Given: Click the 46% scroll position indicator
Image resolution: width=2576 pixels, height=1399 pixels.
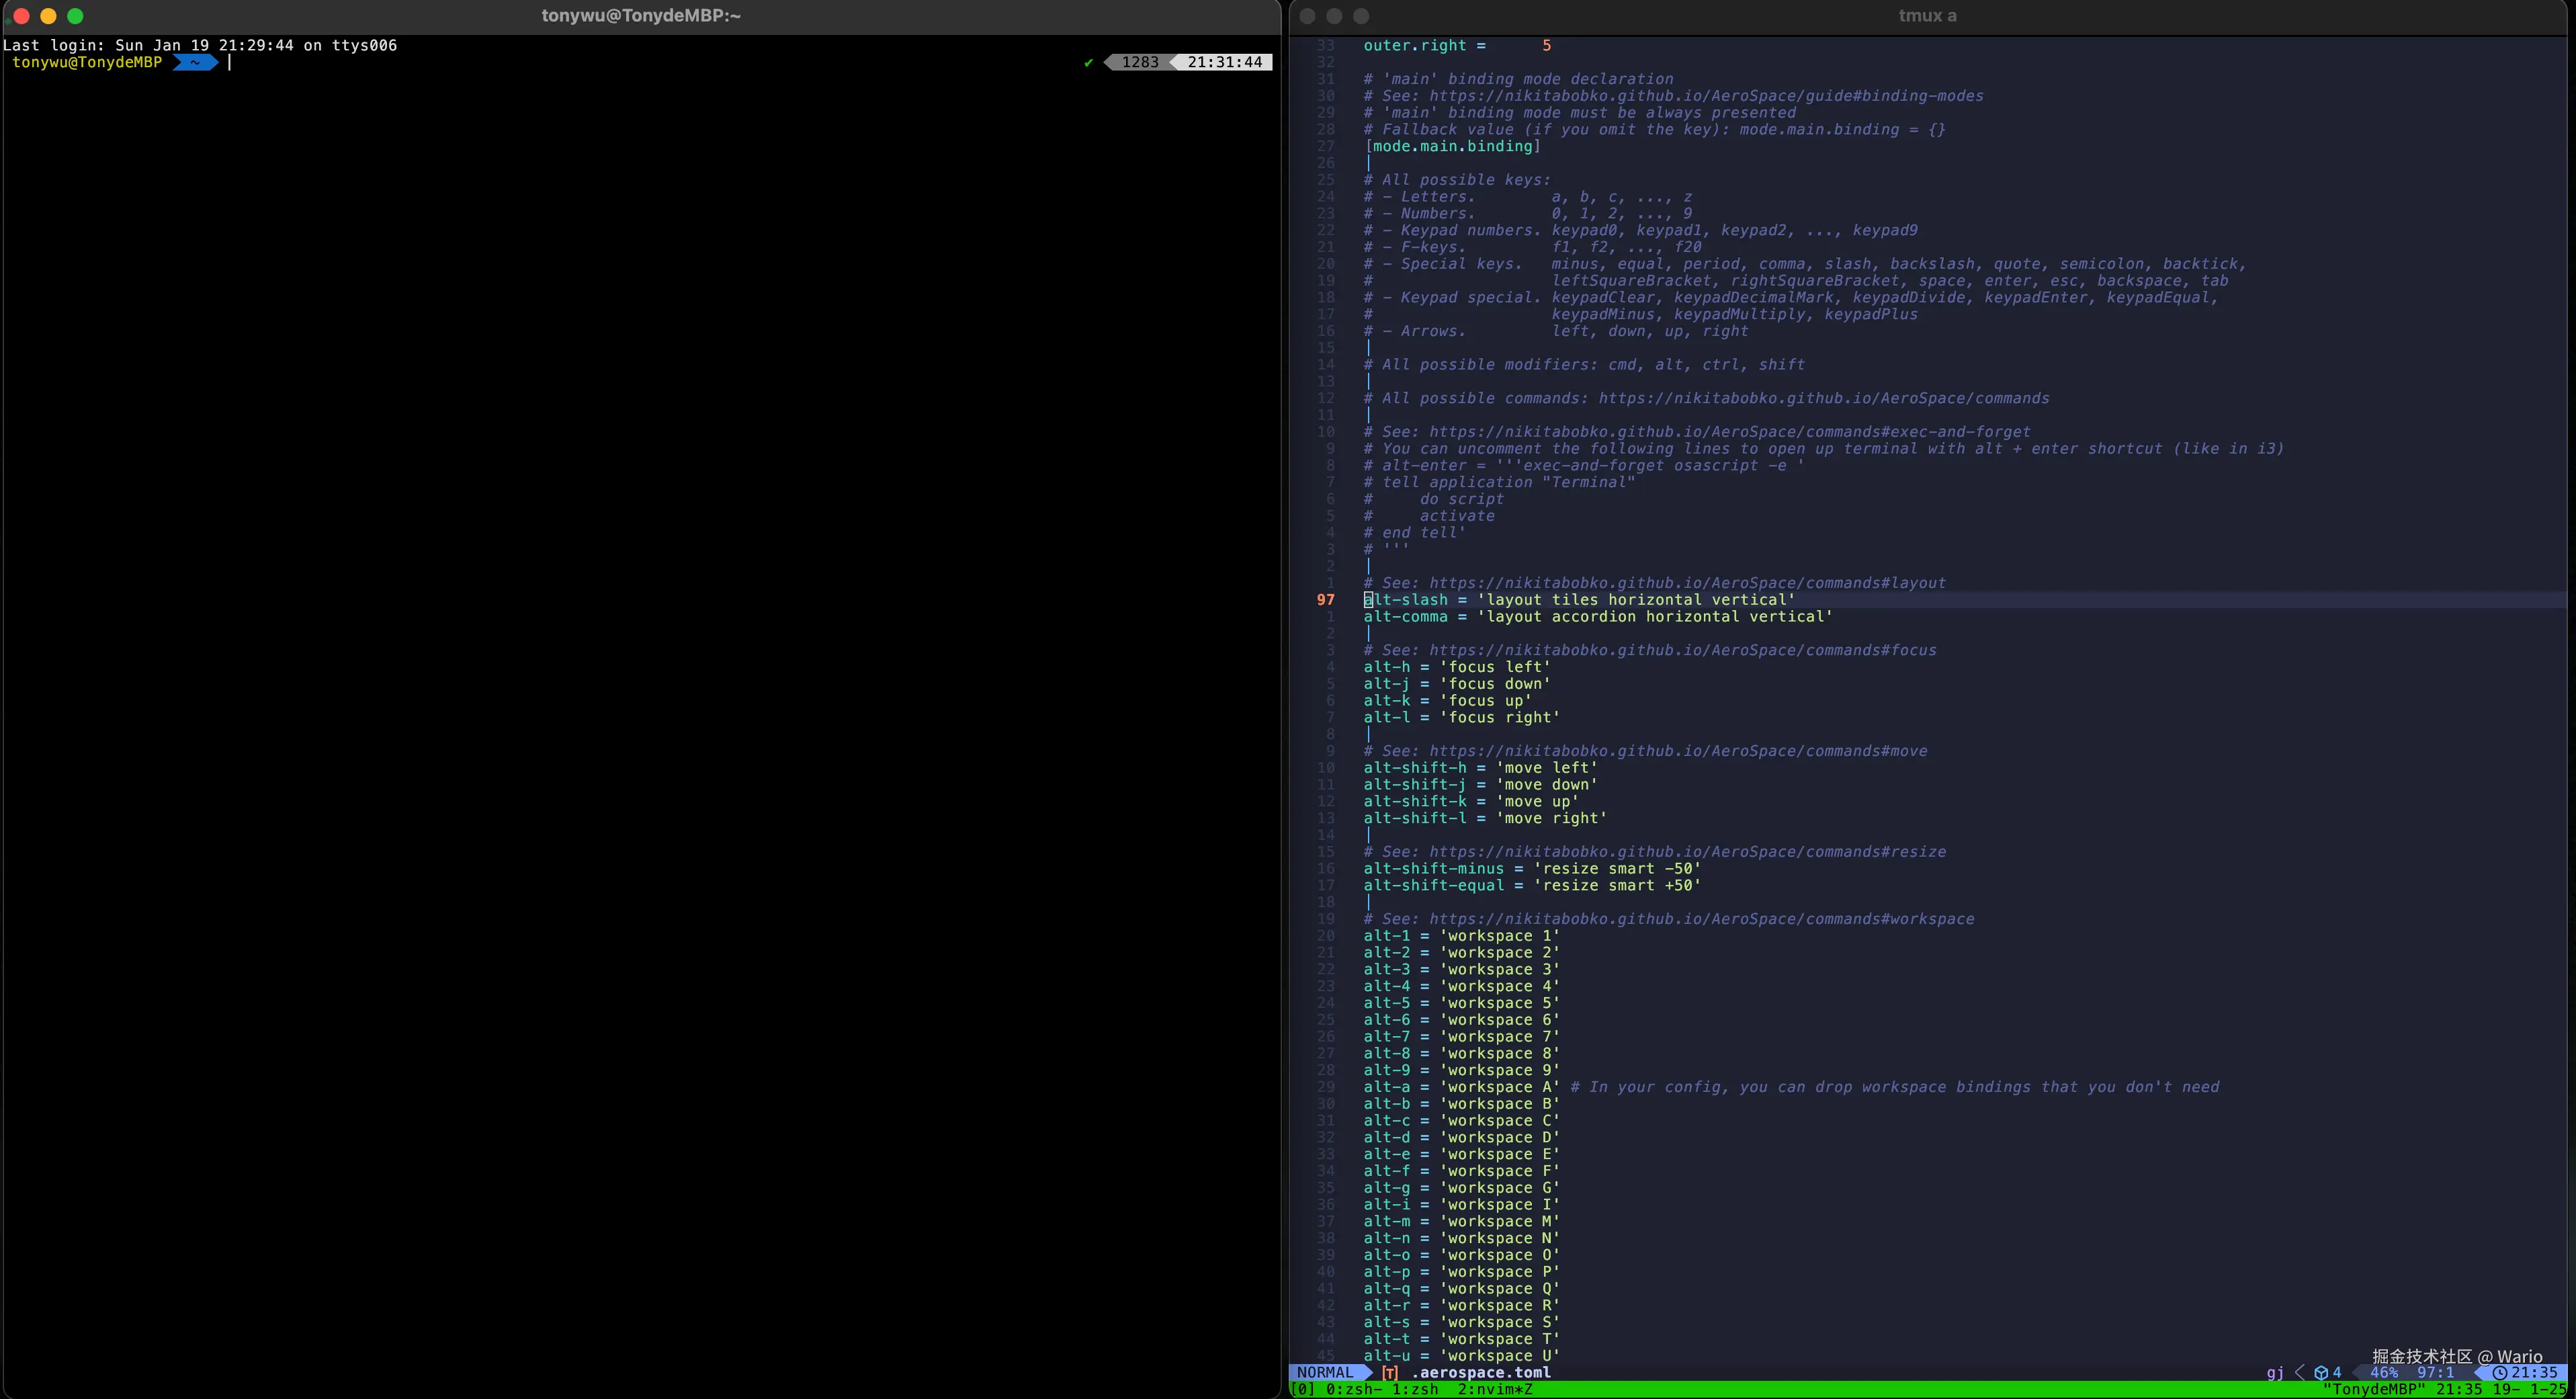Looking at the screenshot, I should [2384, 1372].
